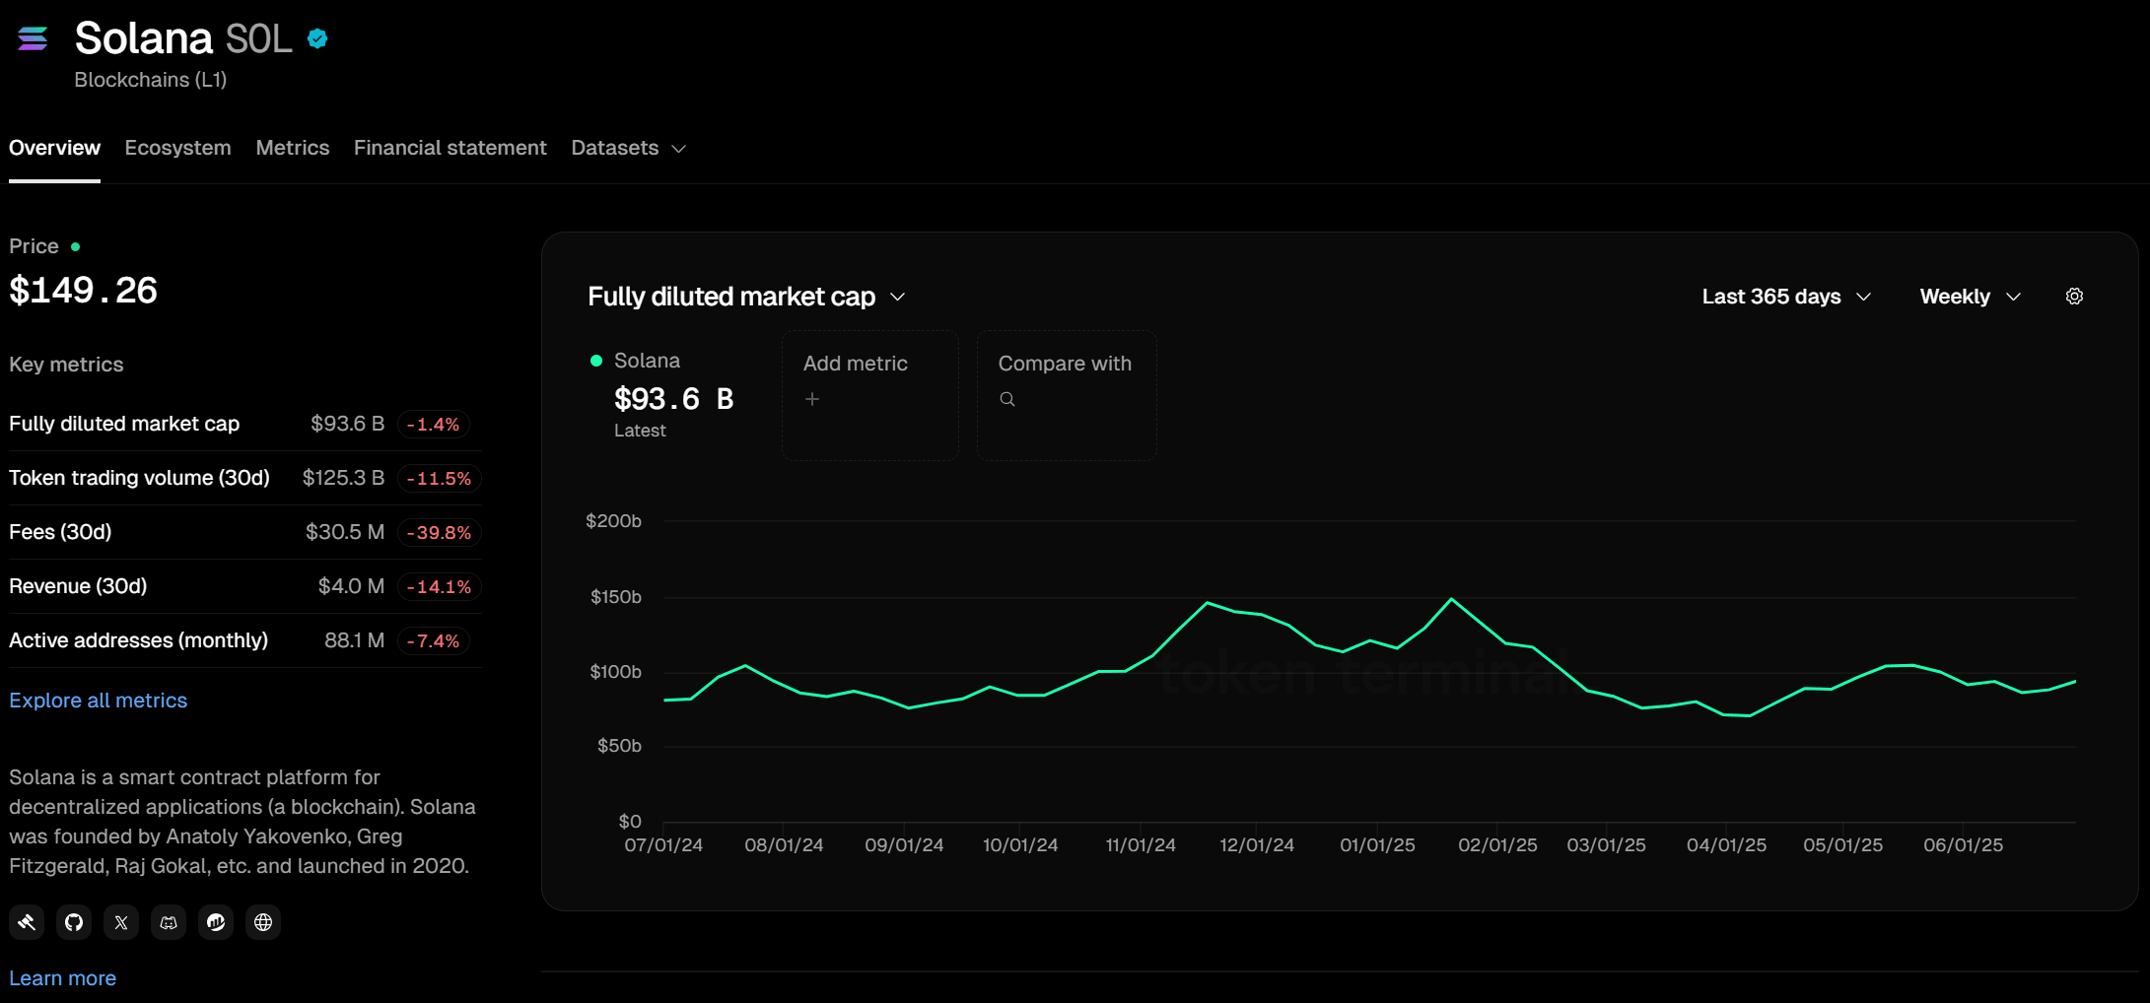This screenshot has height=1003, width=2150.
Task: Click the Key metrics heading
Action: point(66,365)
